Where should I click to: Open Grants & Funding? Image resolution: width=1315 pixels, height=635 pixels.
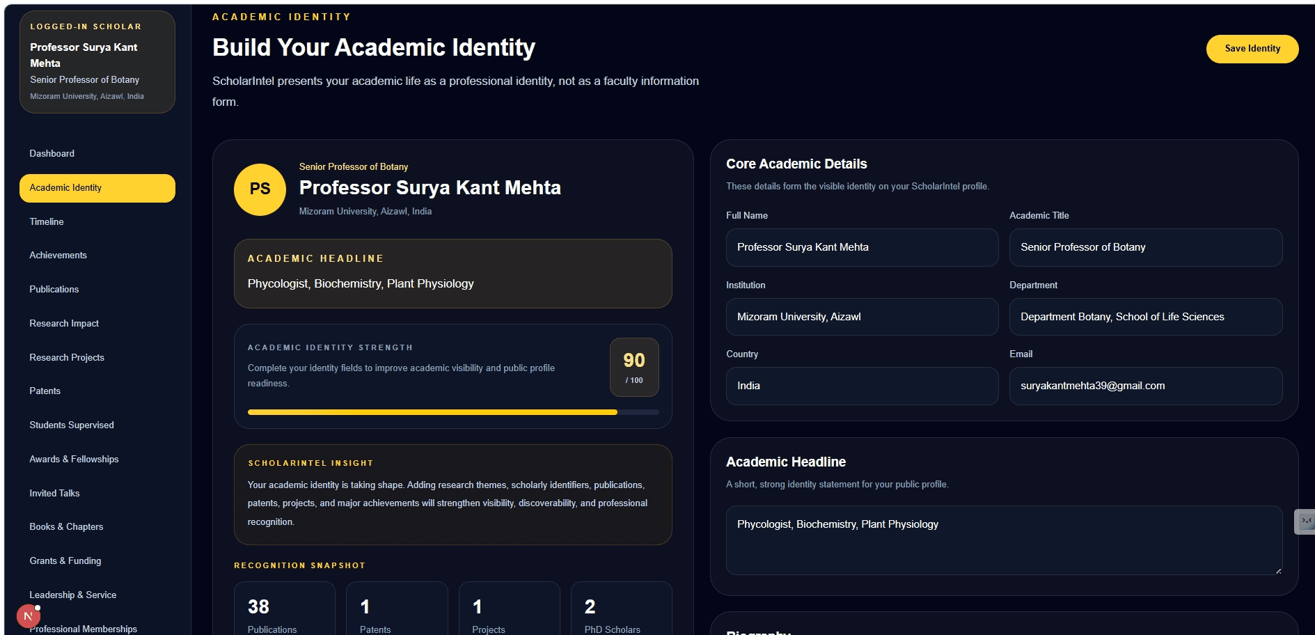pyautogui.click(x=97, y=561)
